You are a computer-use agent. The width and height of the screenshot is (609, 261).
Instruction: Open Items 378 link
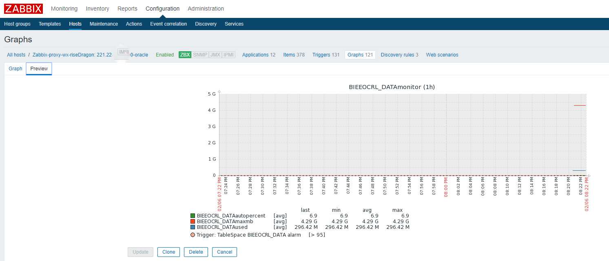(294, 55)
